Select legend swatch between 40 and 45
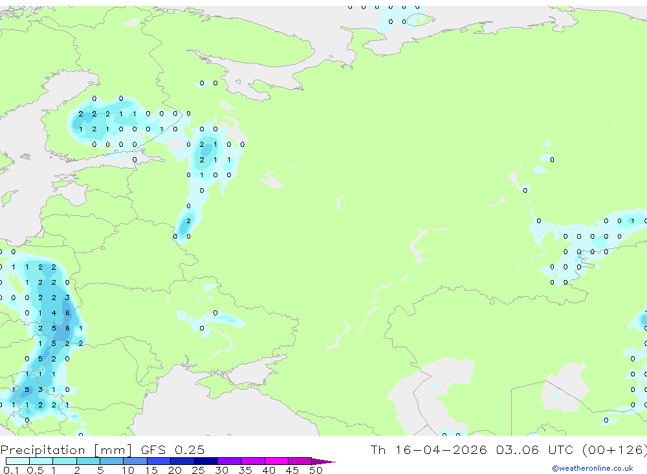647x474 pixels. [276, 461]
